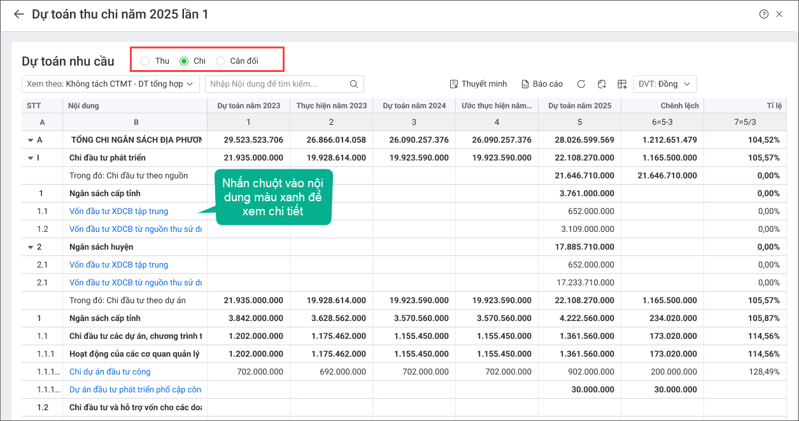This screenshot has width=799, height=421.
Task: Select the Thu radio button
Action: [146, 61]
